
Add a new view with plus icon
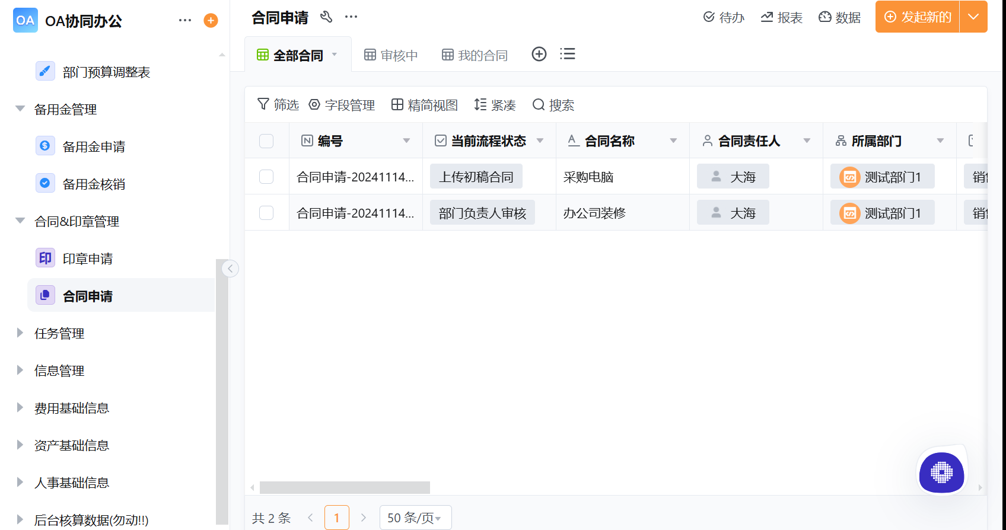click(539, 54)
